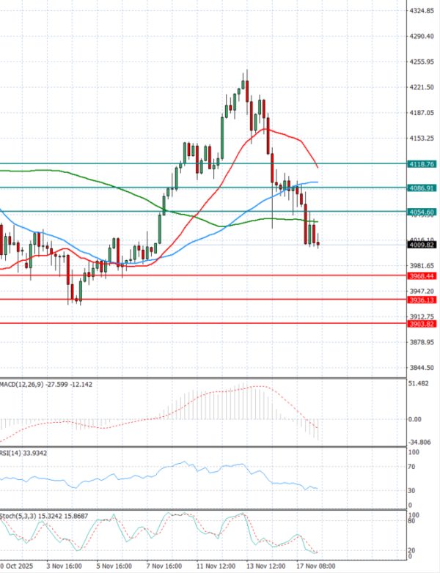Image resolution: width=440 pixels, height=573 pixels.
Task: Click the 7 Nov 16:00 time label
Action: click(x=164, y=566)
